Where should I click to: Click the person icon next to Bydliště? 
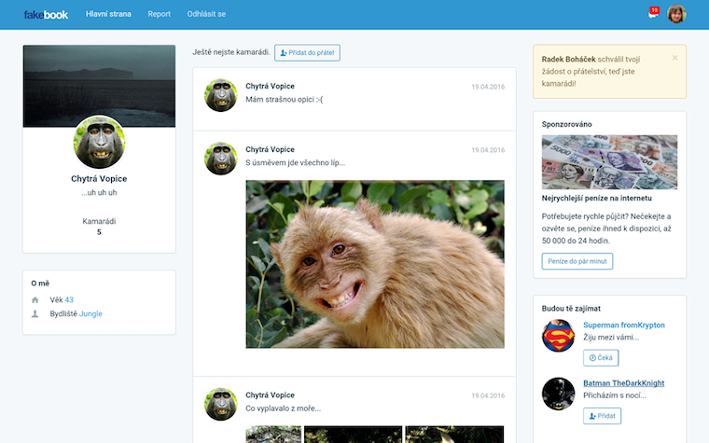coord(35,313)
